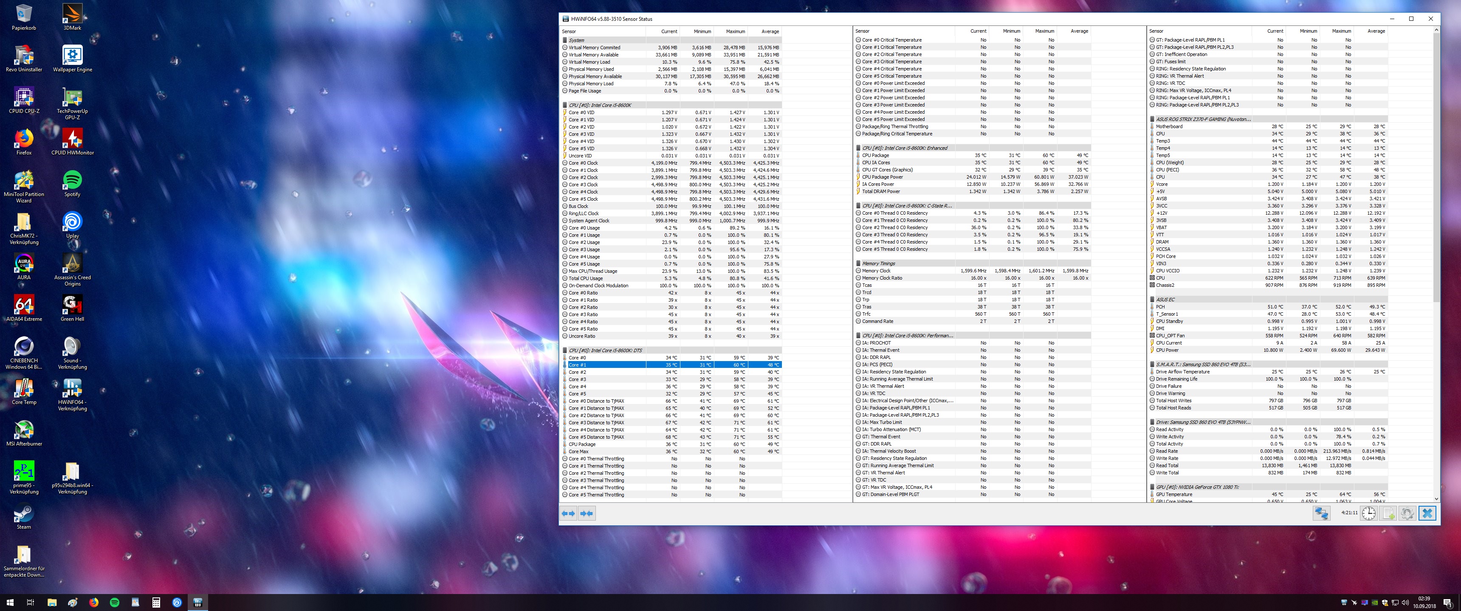Image resolution: width=1461 pixels, height=611 pixels.
Task: Select the Drive Remaining Life row
Action: (x=1268, y=379)
